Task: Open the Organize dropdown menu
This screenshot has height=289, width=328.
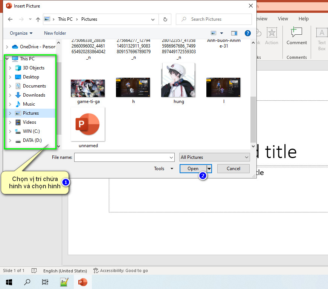Action: coord(21,33)
